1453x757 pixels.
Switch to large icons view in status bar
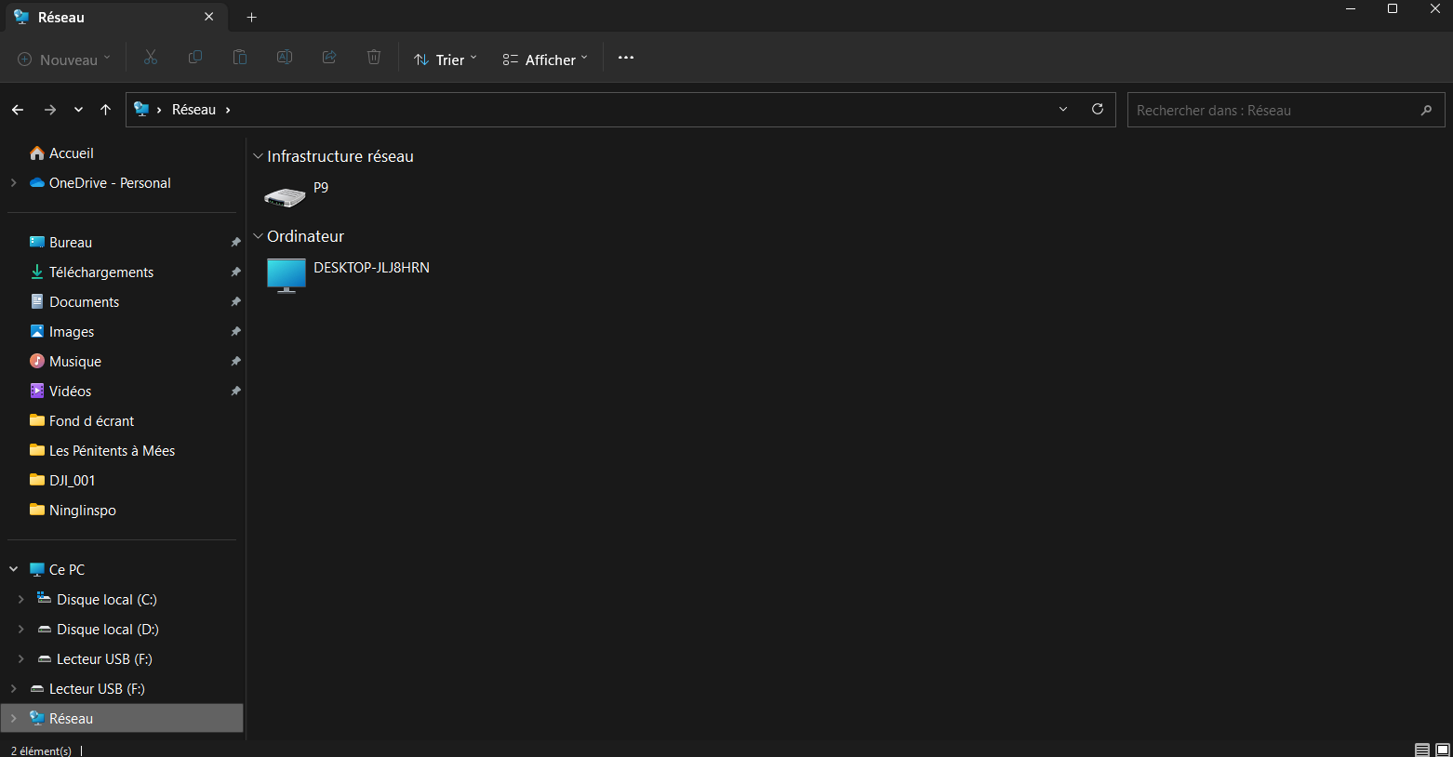click(1442, 750)
